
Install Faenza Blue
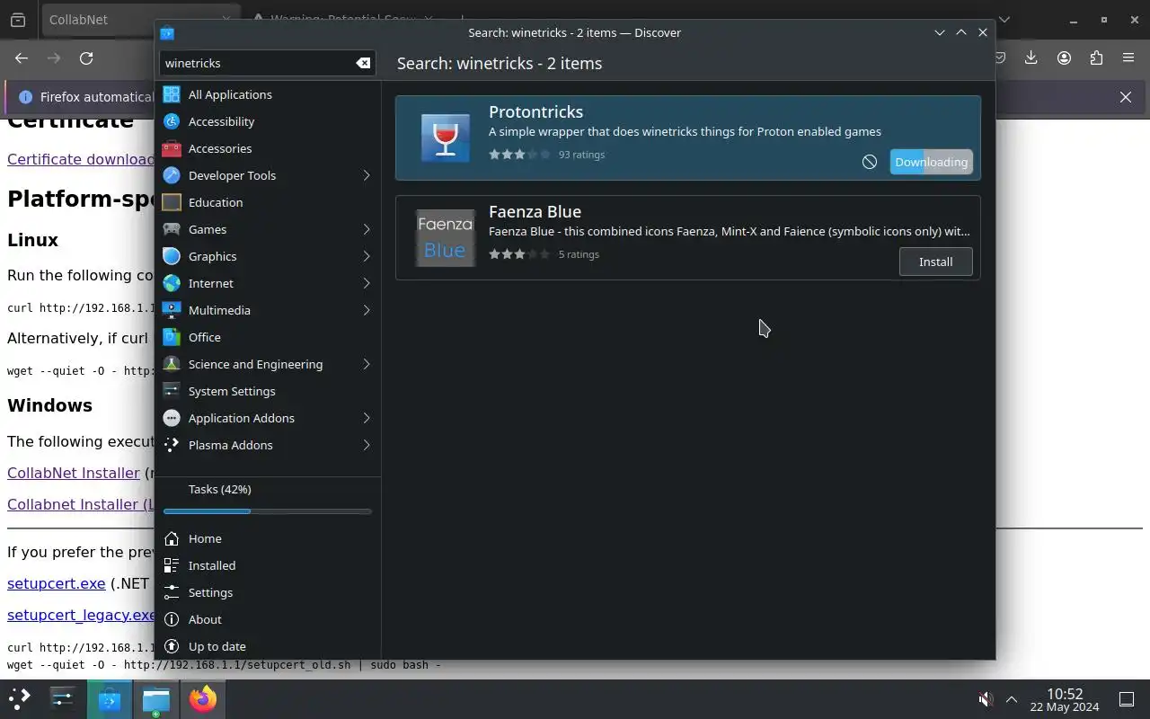(935, 262)
